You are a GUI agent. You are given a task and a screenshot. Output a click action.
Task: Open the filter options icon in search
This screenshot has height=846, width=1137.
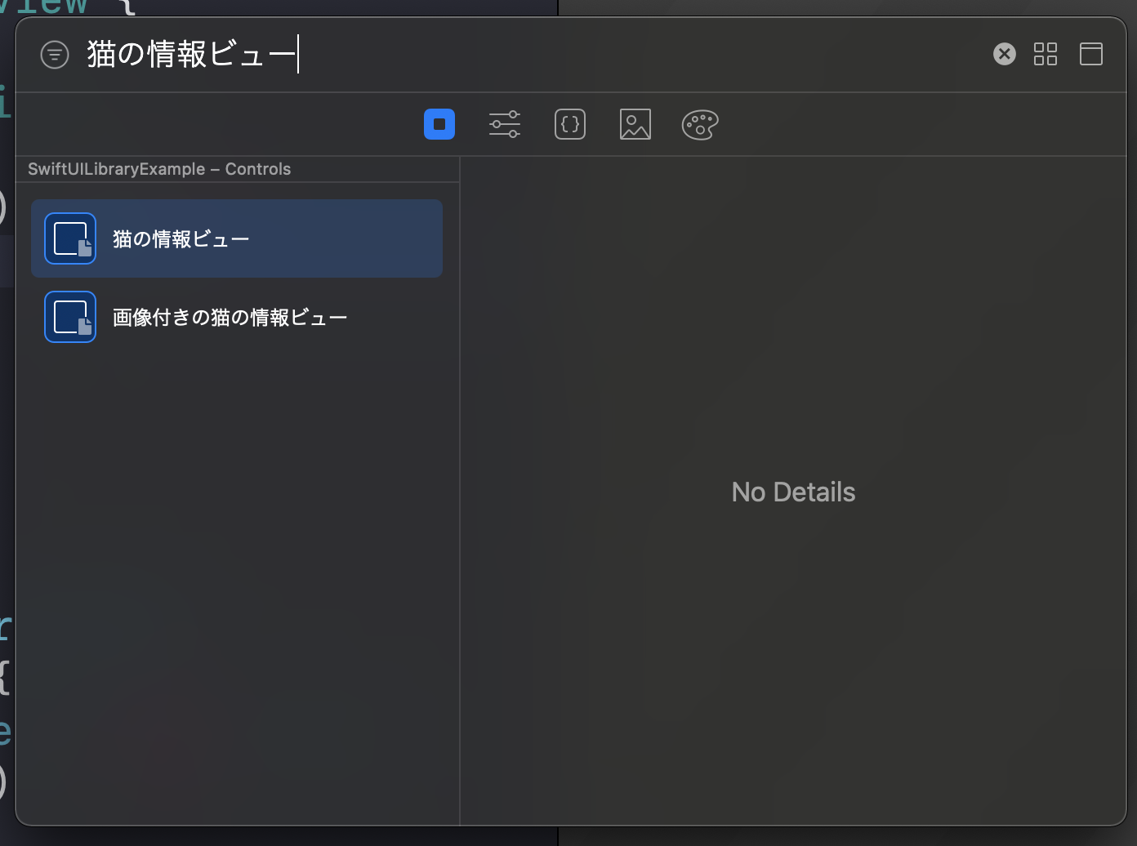pyautogui.click(x=55, y=55)
